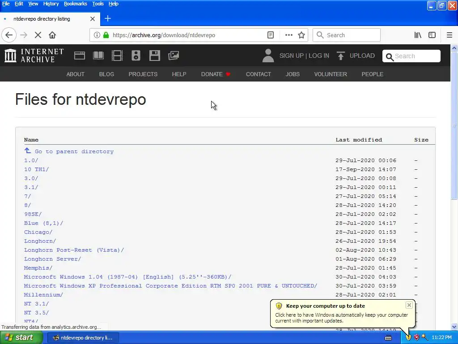Open the Video film strip icon
This screenshot has width=458, height=344.
coord(117,56)
